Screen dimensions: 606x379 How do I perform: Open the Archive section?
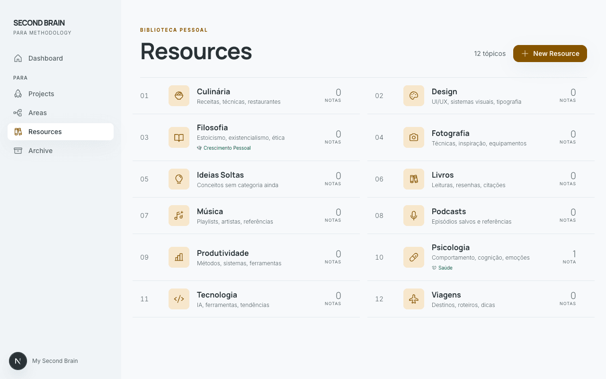click(x=61, y=151)
